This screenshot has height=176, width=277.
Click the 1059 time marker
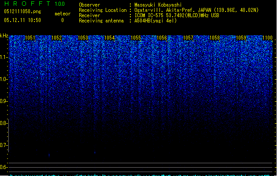coord(241,38)
